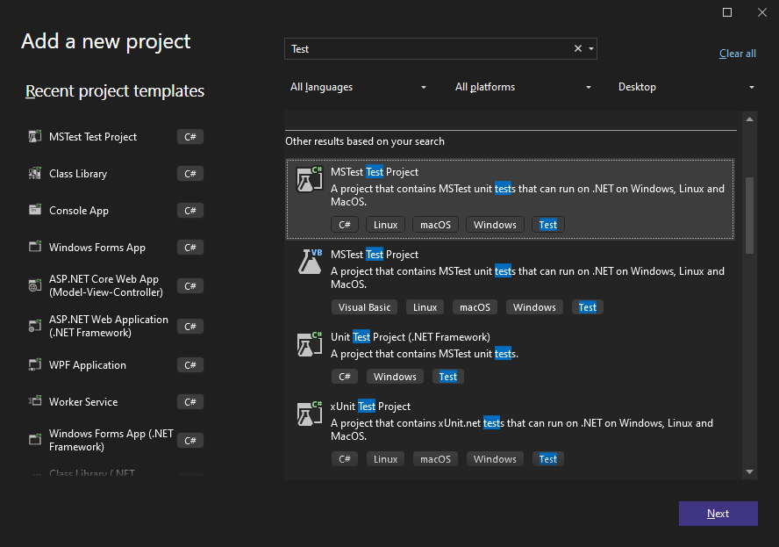Click the MSTest Test Project icon in recent templates
The height and width of the screenshot is (547, 779).
pyautogui.click(x=35, y=136)
